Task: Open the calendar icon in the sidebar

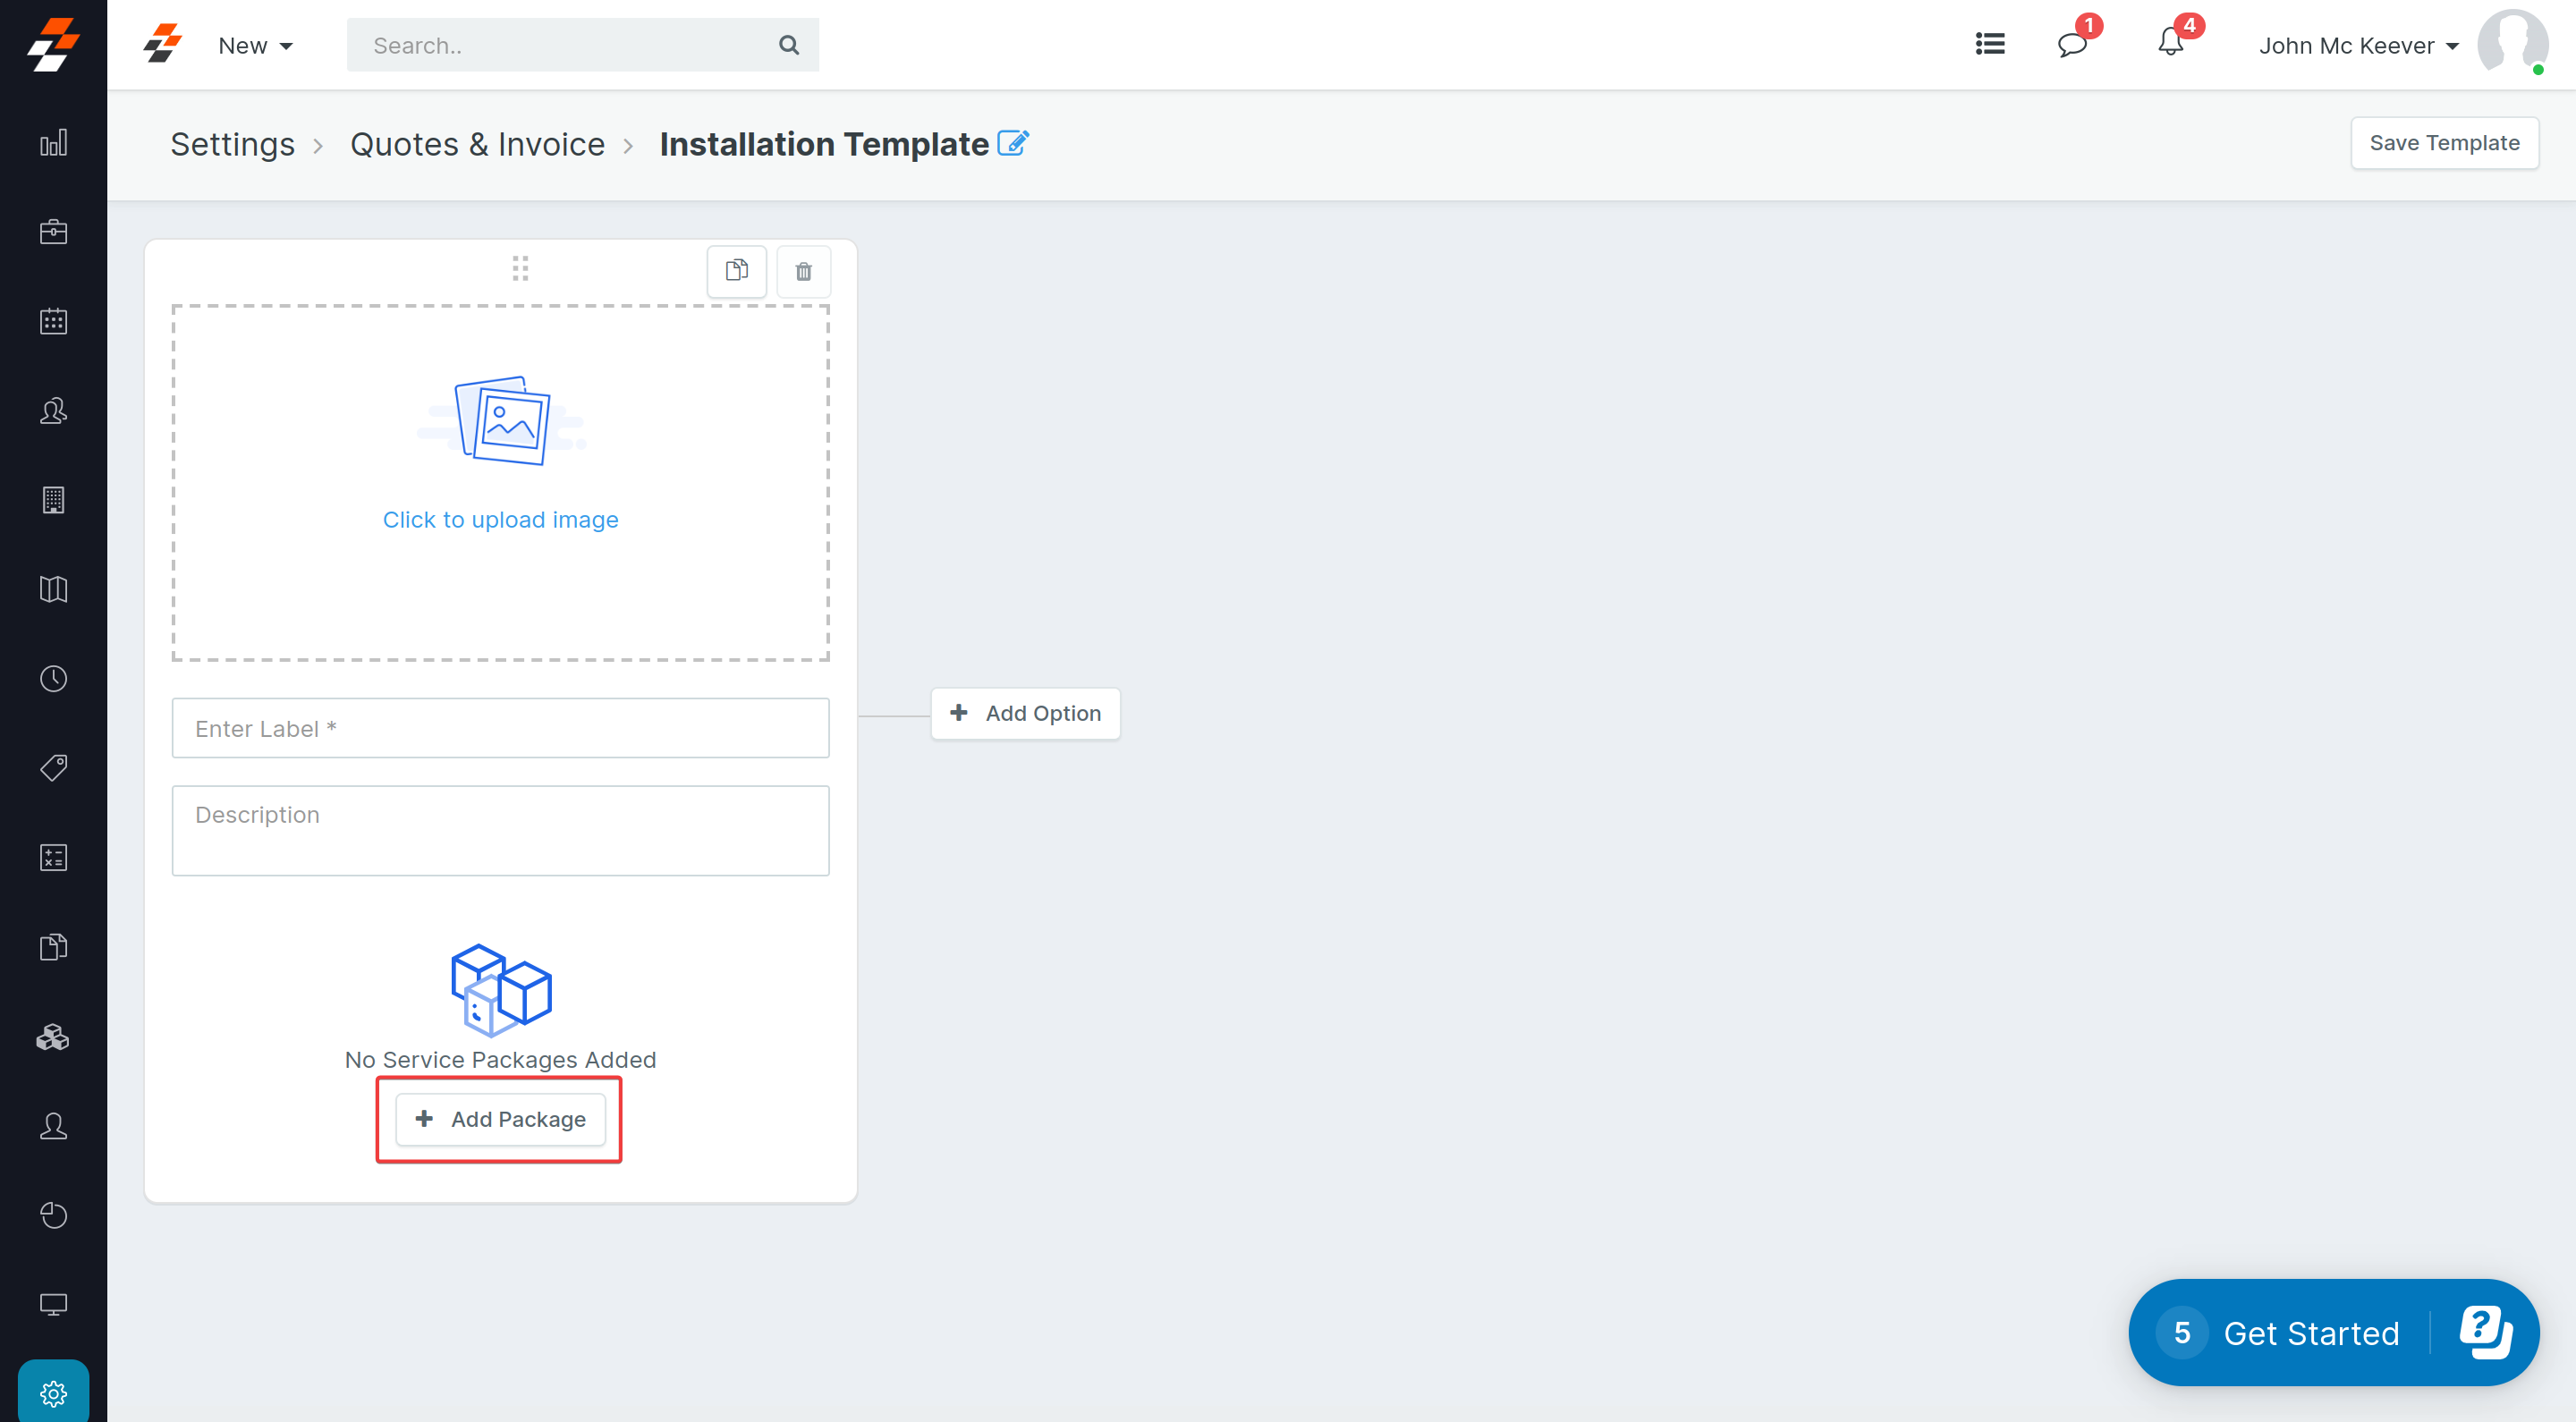Action: (x=53, y=321)
